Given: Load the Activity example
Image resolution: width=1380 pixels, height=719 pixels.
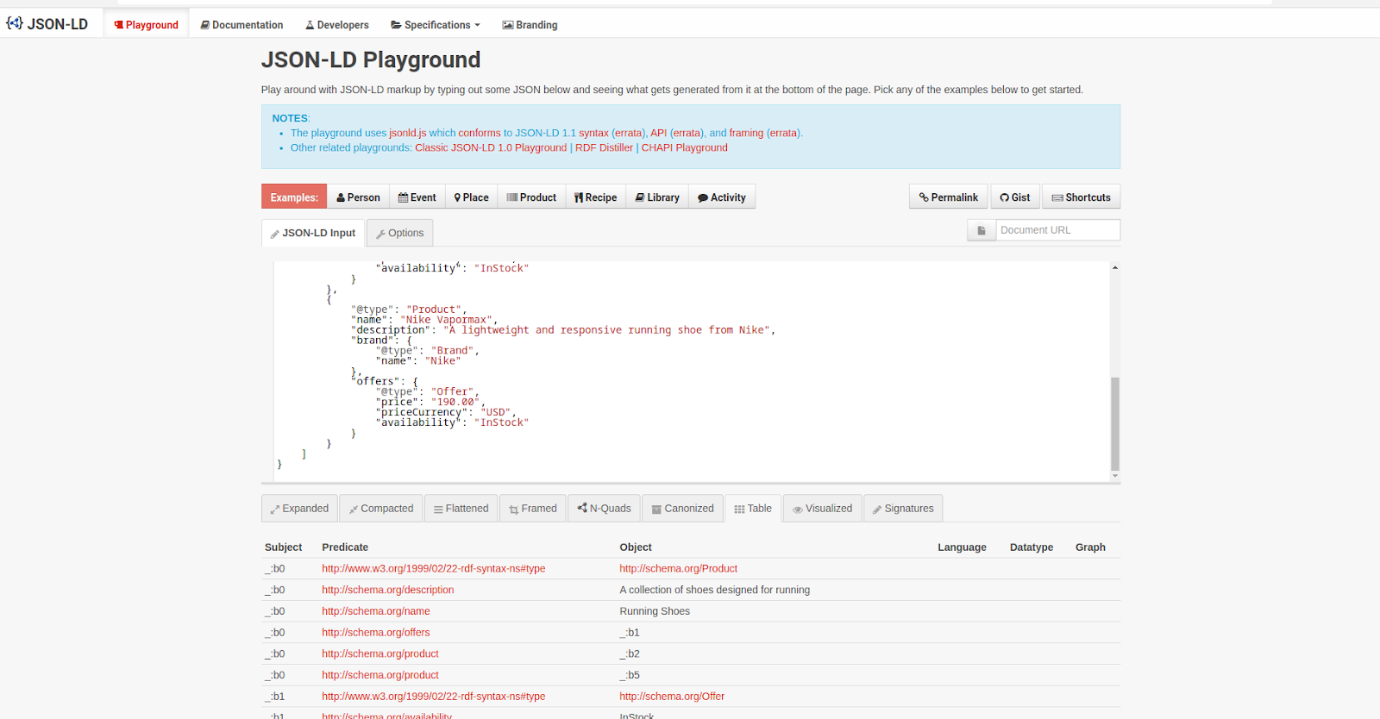Looking at the screenshot, I should point(722,197).
